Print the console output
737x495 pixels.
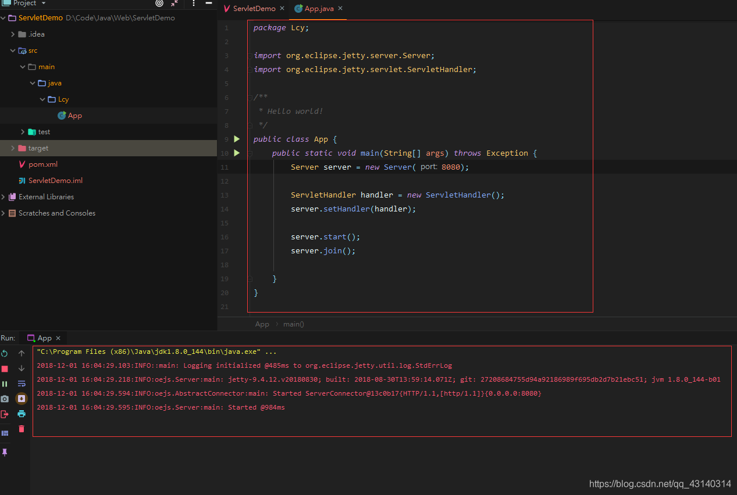22,414
